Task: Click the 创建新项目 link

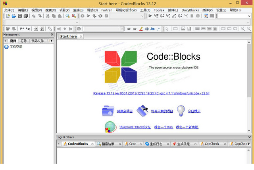Action: (125, 111)
